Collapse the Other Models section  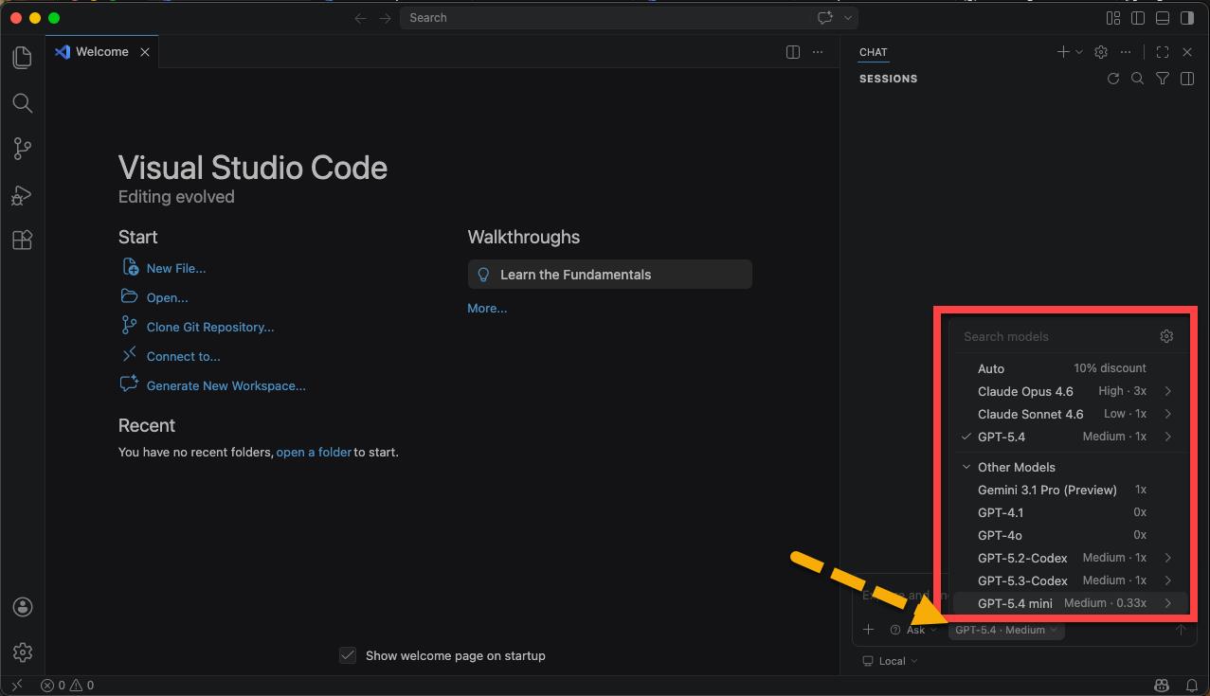[966, 467]
